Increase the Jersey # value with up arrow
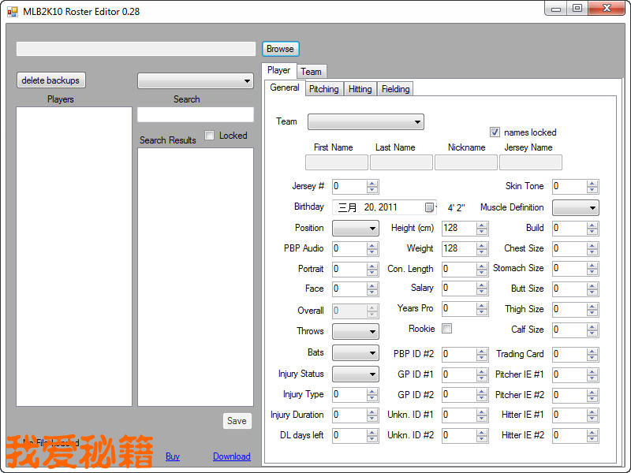This screenshot has height=473, width=631. click(x=372, y=184)
